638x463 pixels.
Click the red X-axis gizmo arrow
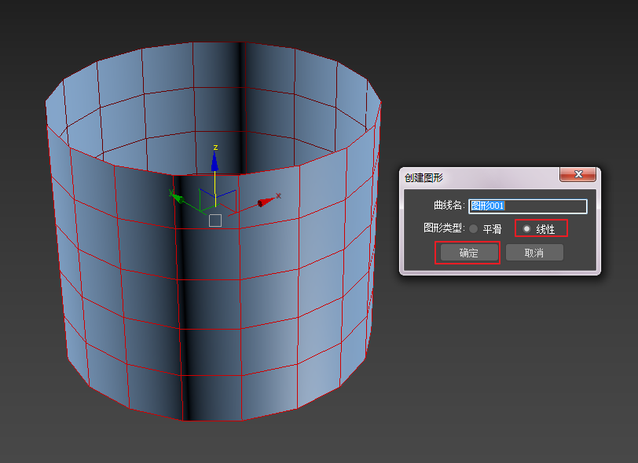(266, 202)
